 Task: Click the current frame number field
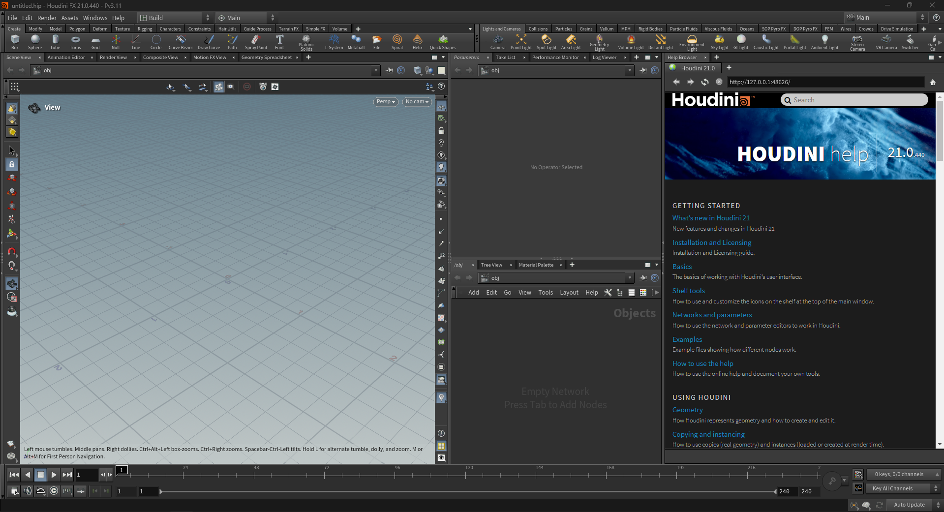86,475
